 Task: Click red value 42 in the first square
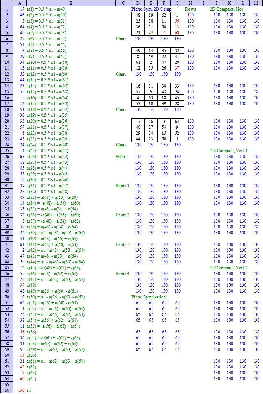coord(150,33)
